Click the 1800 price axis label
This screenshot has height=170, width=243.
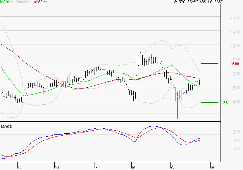[235, 46]
